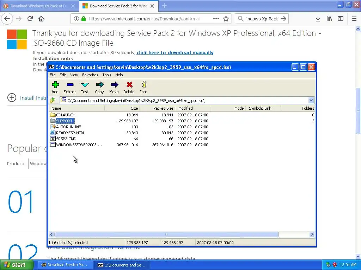361x270 pixels.
Task: Open the Info tool in 7-Zip
Action: click(x=144, y=87)
